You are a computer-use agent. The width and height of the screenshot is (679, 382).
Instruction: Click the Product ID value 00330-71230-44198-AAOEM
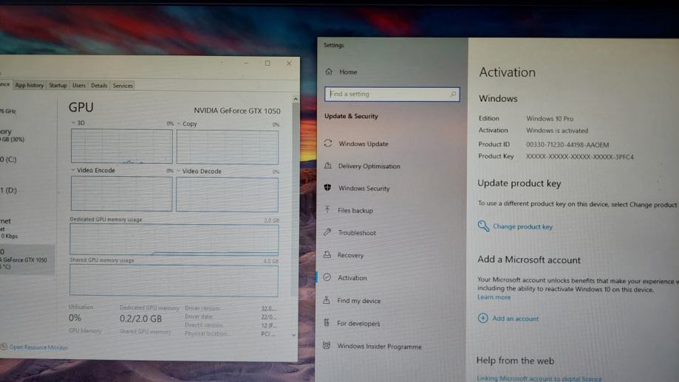(x=567, y=145)
